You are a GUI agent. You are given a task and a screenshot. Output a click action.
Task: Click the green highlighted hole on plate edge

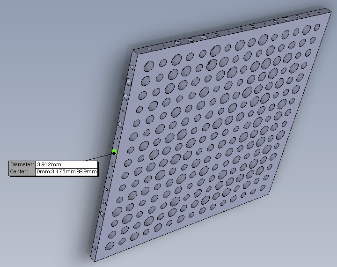(x=114, y=152)
